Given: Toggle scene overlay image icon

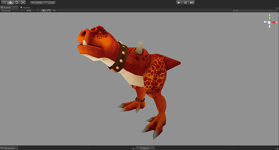Looking at the screenshot, I should coord(49,10).
